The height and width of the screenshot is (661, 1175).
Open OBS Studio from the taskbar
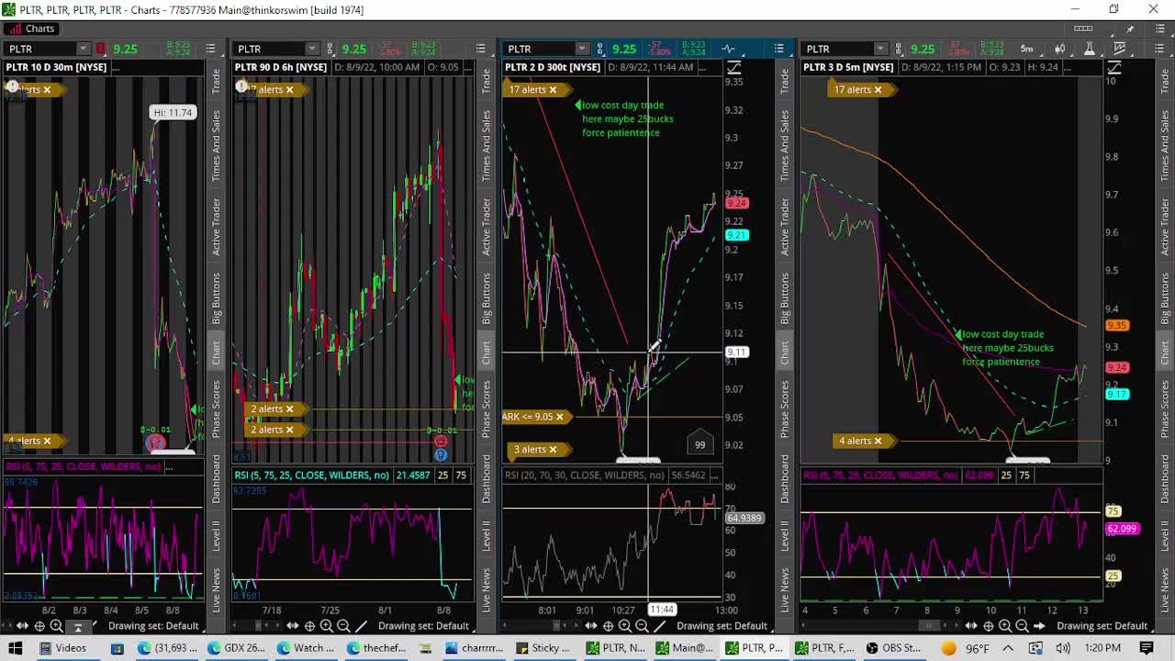[894, 647]
